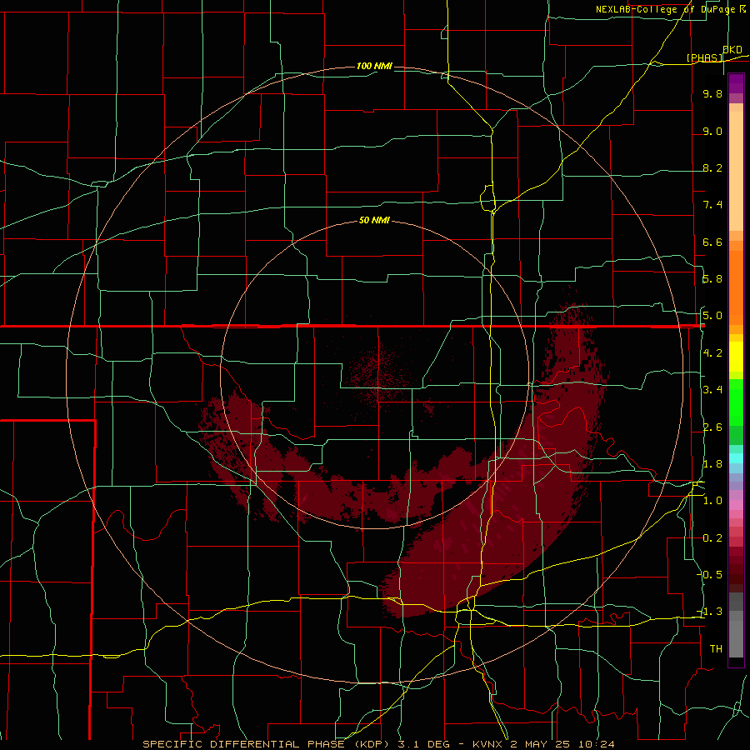Pick the bright green segment of the color bar
Image resolution: width=750 pixels, height=750 pixels.
(736, 402)
